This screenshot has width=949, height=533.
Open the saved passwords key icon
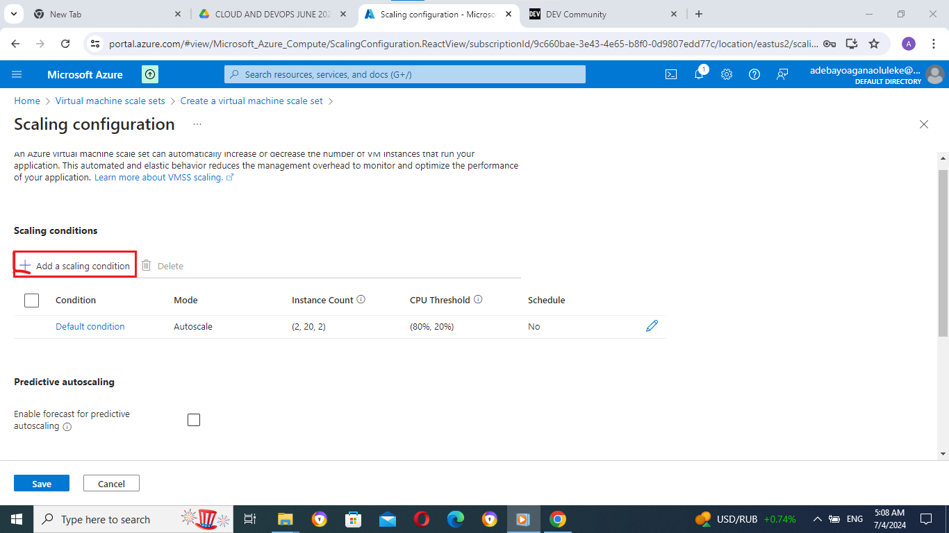(x=829, y=43)
